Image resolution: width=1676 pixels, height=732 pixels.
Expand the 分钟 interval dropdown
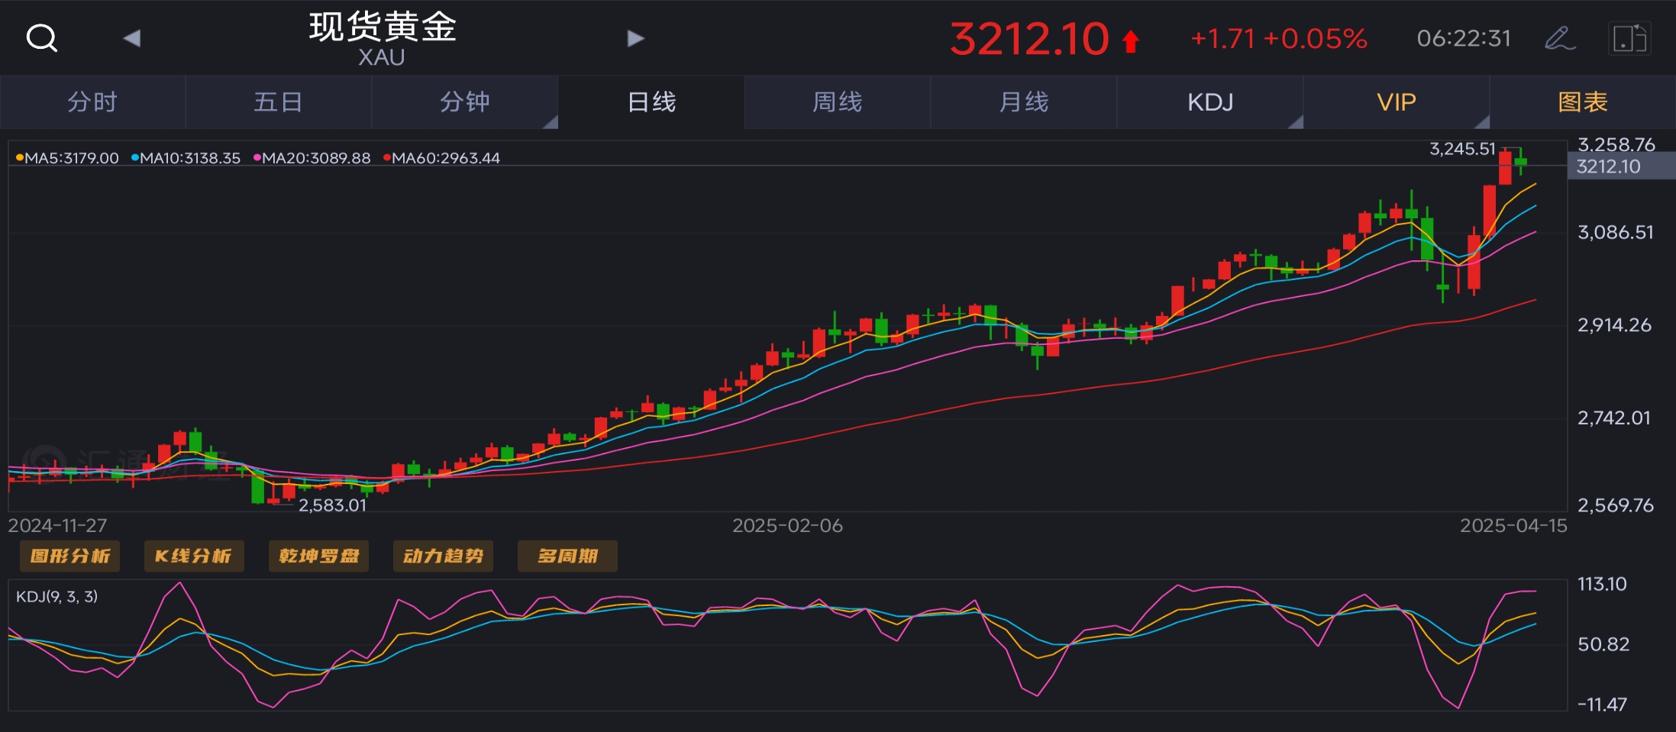tap(465, 102)
